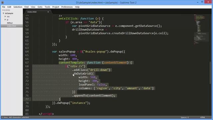
Task: Open the Help menu
Action: [x=77, y=7]
